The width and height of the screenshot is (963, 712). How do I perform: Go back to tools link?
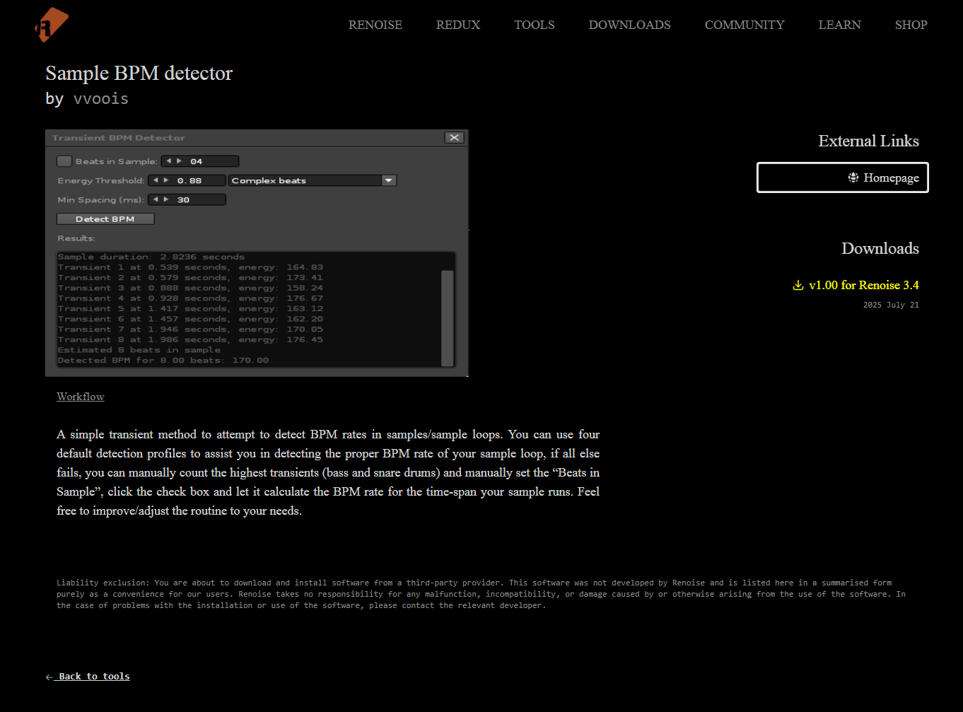point(88,677)
